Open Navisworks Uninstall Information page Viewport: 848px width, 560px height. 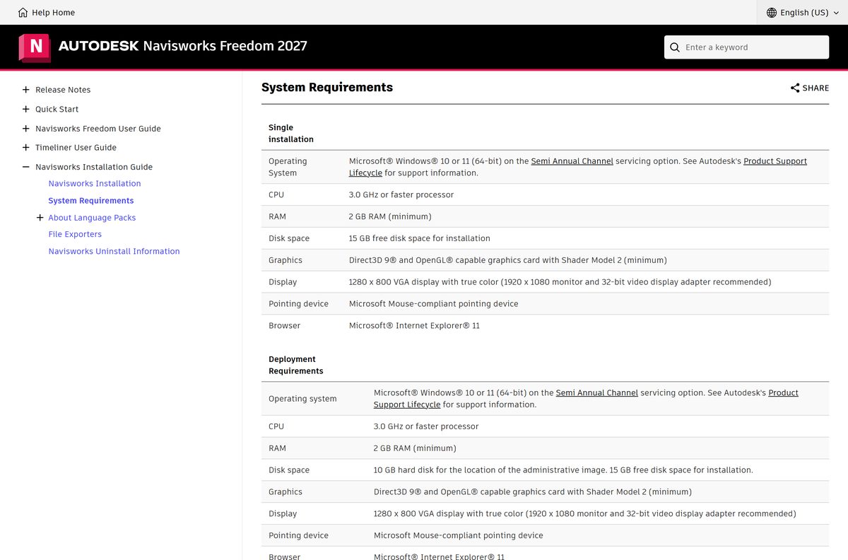[x=114, y=251]
